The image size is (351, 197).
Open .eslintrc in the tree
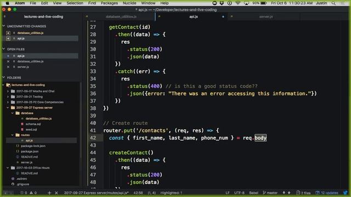point(22,179)
